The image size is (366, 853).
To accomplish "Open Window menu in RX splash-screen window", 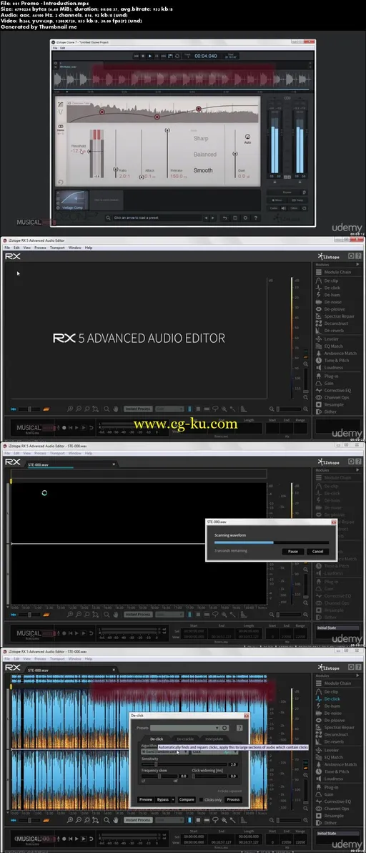I will click(75, 248).
